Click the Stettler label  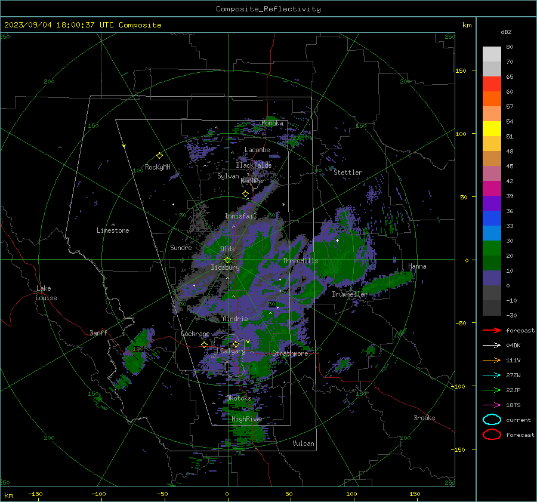(x=348, y=173)
